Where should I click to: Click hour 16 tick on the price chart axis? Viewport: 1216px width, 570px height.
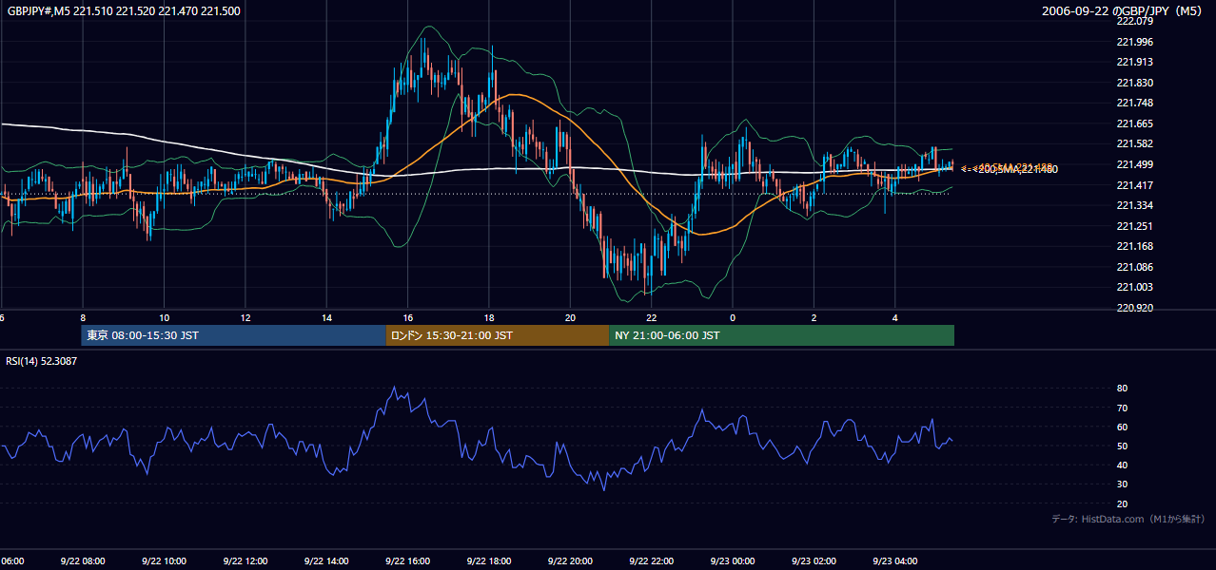[407, 317]
